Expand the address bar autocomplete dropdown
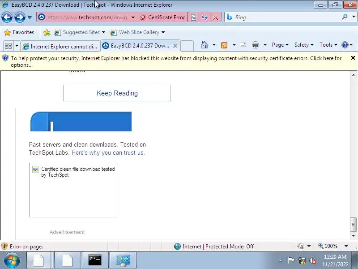 (133, 17)
